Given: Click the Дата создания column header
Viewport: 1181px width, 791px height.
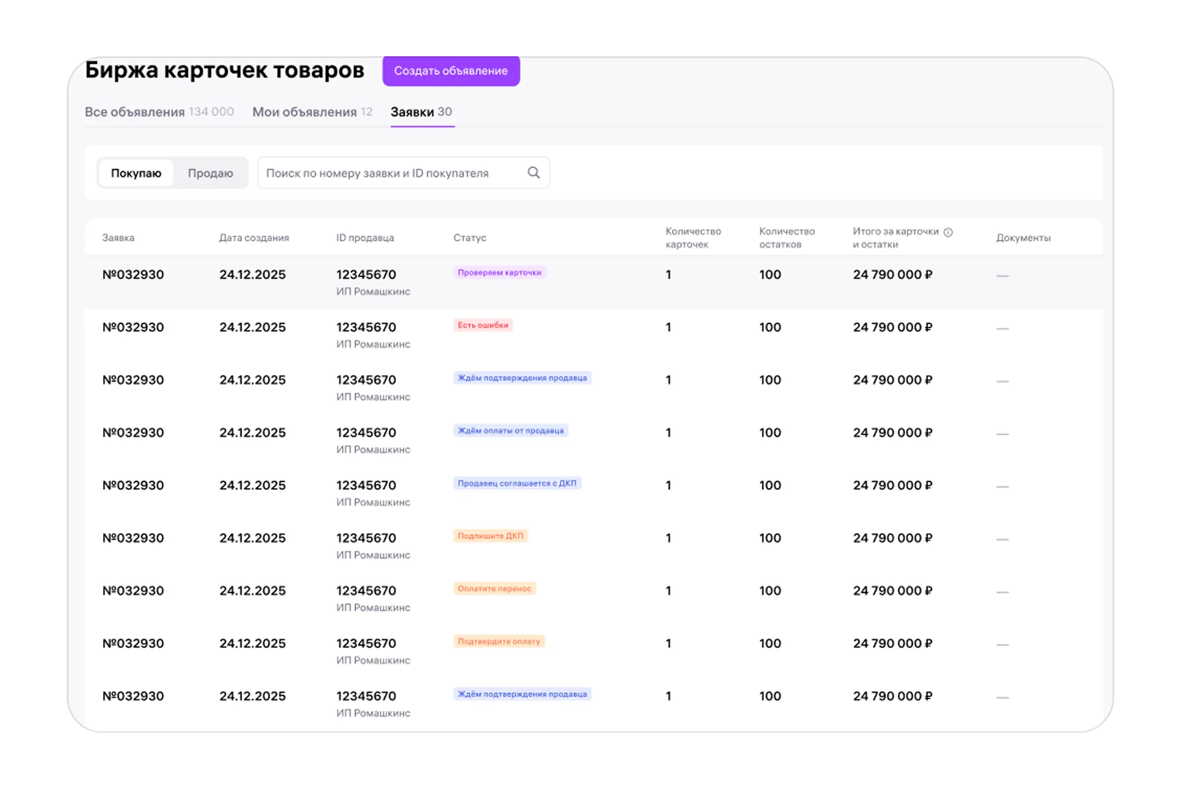Looking at the screenshot, I should pos(254,238).
